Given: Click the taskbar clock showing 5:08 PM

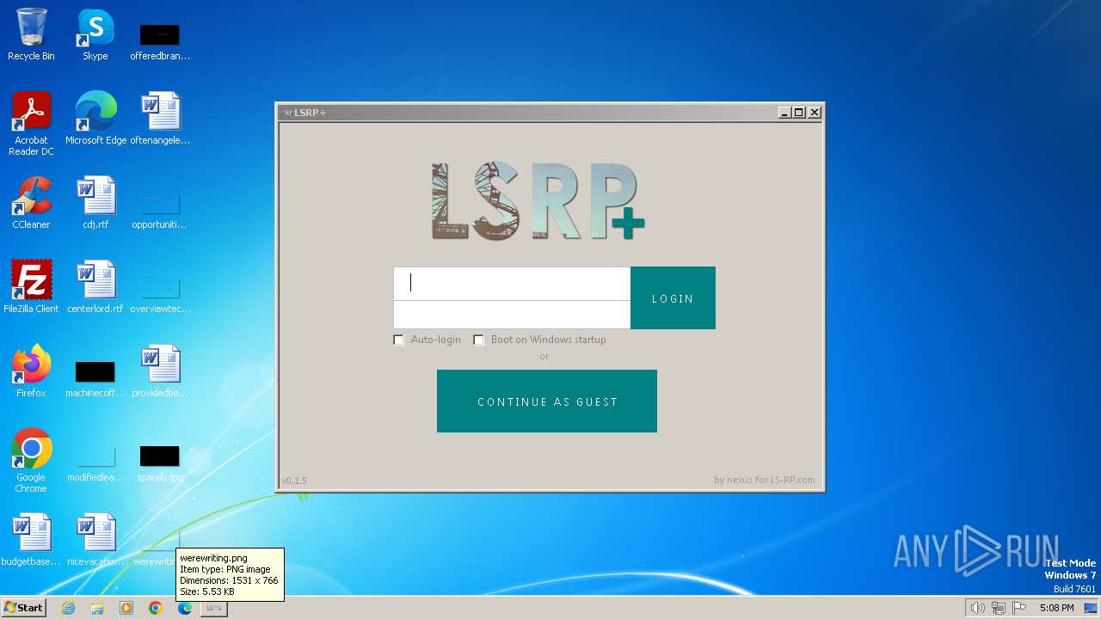Looking at the screenshot, I should pos(1056,608).
